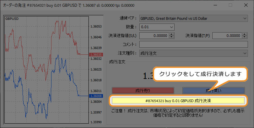Minimize the order dialog window
254x128 pixels.
point(215,5)
